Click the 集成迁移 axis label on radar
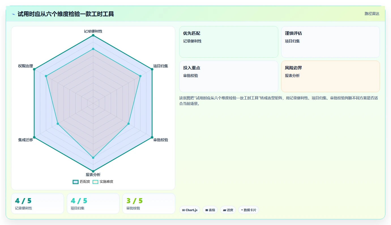This screenshot has height=225, width=391. click(x=25, y=140)
